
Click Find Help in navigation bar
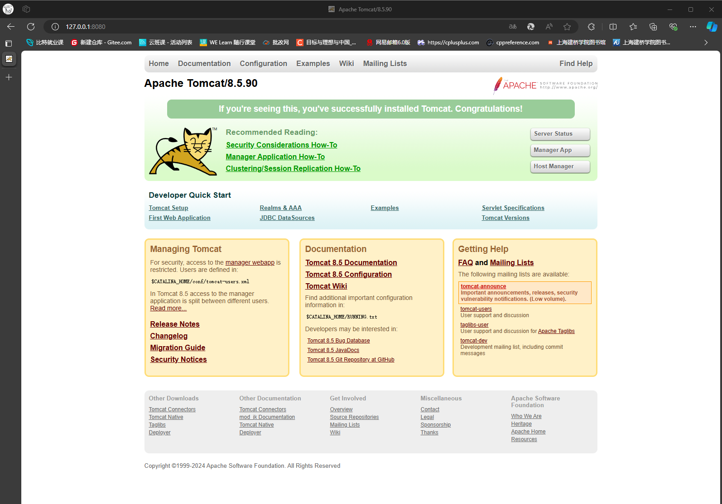tap(576, 64)
